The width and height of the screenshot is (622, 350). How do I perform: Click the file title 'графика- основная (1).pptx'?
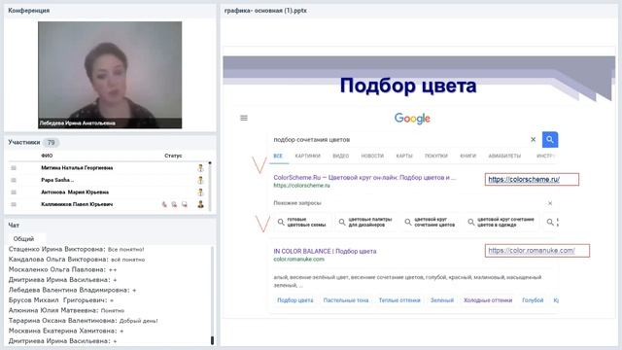265,11
